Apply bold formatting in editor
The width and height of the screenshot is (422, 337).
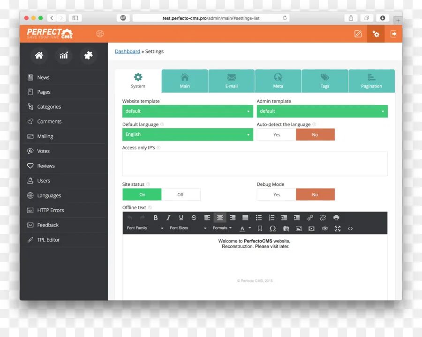[x=155, y=218]
